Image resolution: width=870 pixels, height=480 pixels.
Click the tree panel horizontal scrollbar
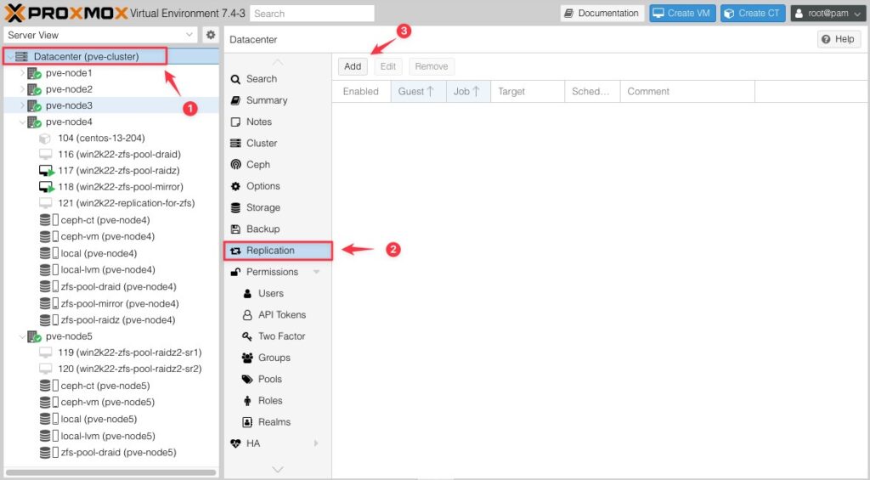(110, 473)
